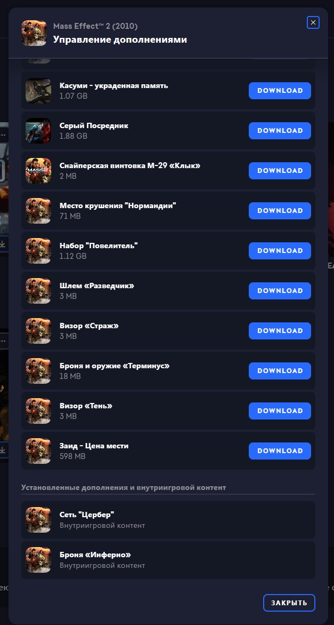Click the Снайперская винтовка М-29 «Клык» icon

coord(38,171)
